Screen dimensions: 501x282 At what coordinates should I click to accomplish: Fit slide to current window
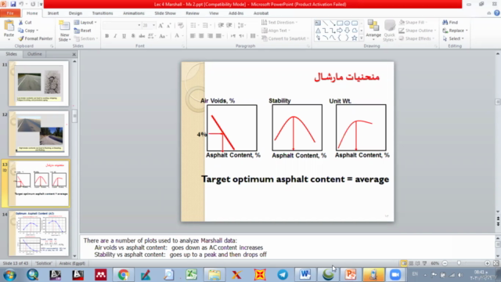click(496, 263)
